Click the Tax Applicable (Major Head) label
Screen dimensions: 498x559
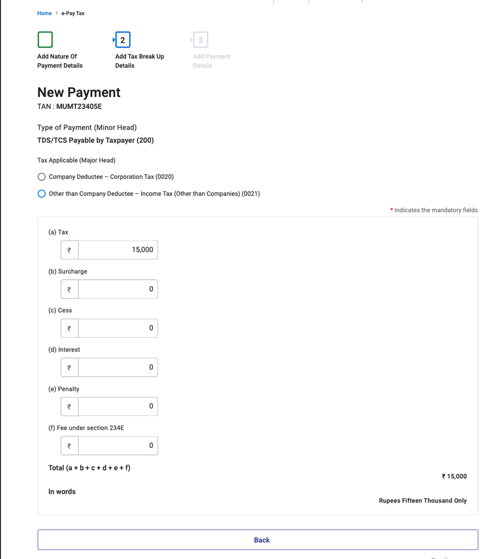click(x=76, y=161)
